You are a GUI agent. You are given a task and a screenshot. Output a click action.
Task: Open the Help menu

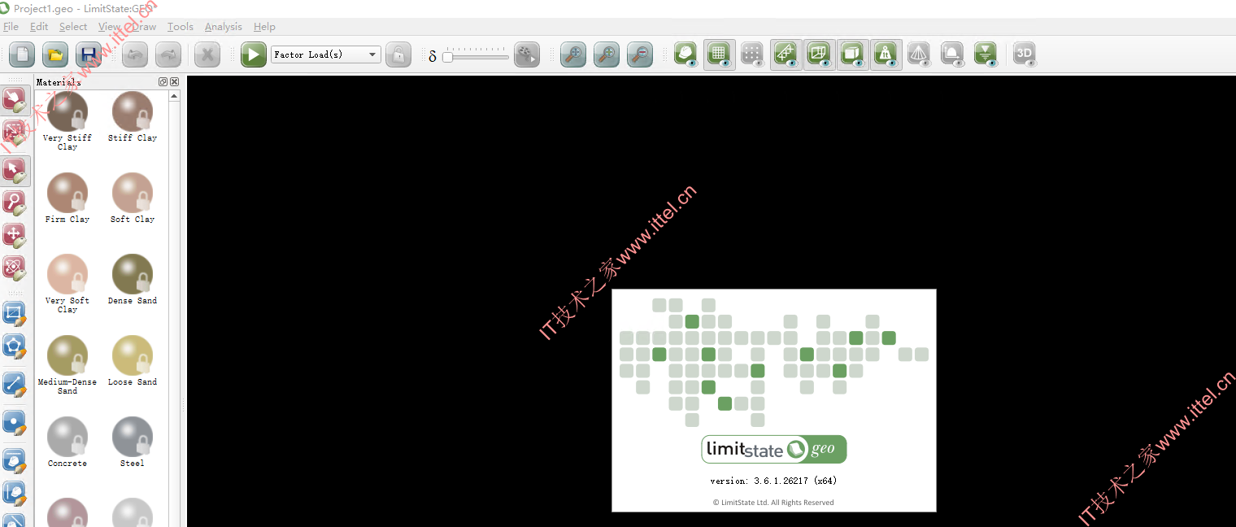pos(265,27)
